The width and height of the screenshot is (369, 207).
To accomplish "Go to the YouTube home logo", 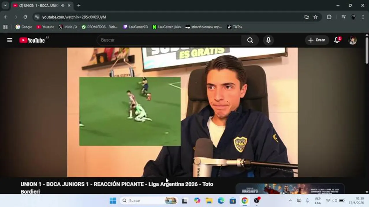I will [x=32, y=40].
